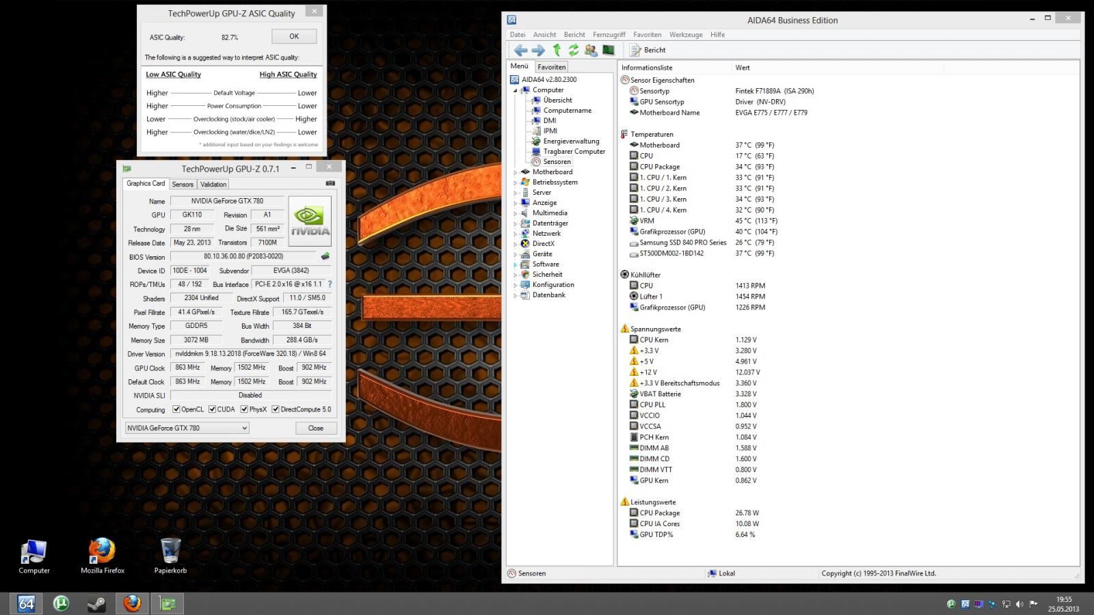Open Action Center flag tray icon

1033,604
